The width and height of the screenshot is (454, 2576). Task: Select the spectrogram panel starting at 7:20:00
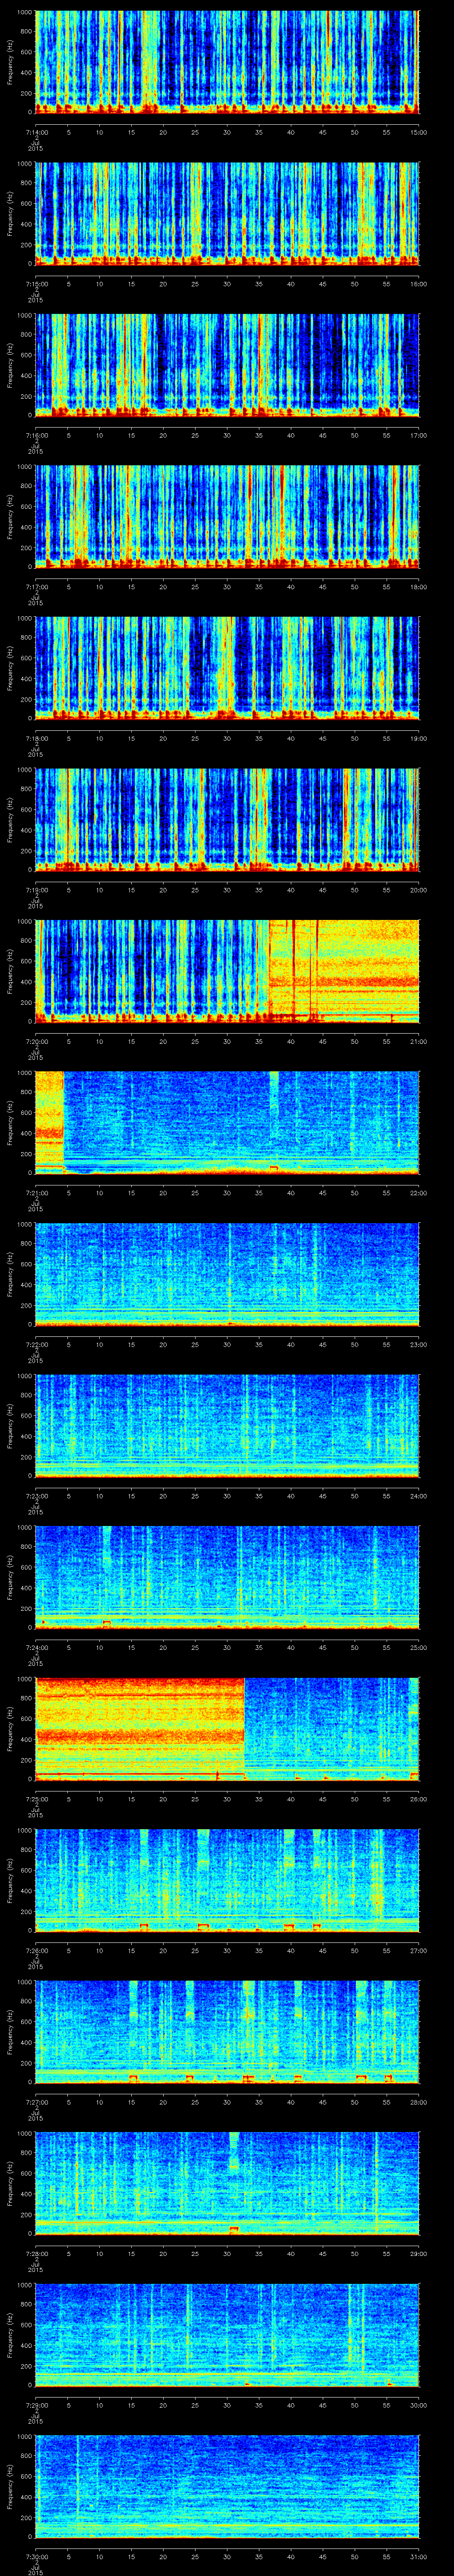click(227, 971)
